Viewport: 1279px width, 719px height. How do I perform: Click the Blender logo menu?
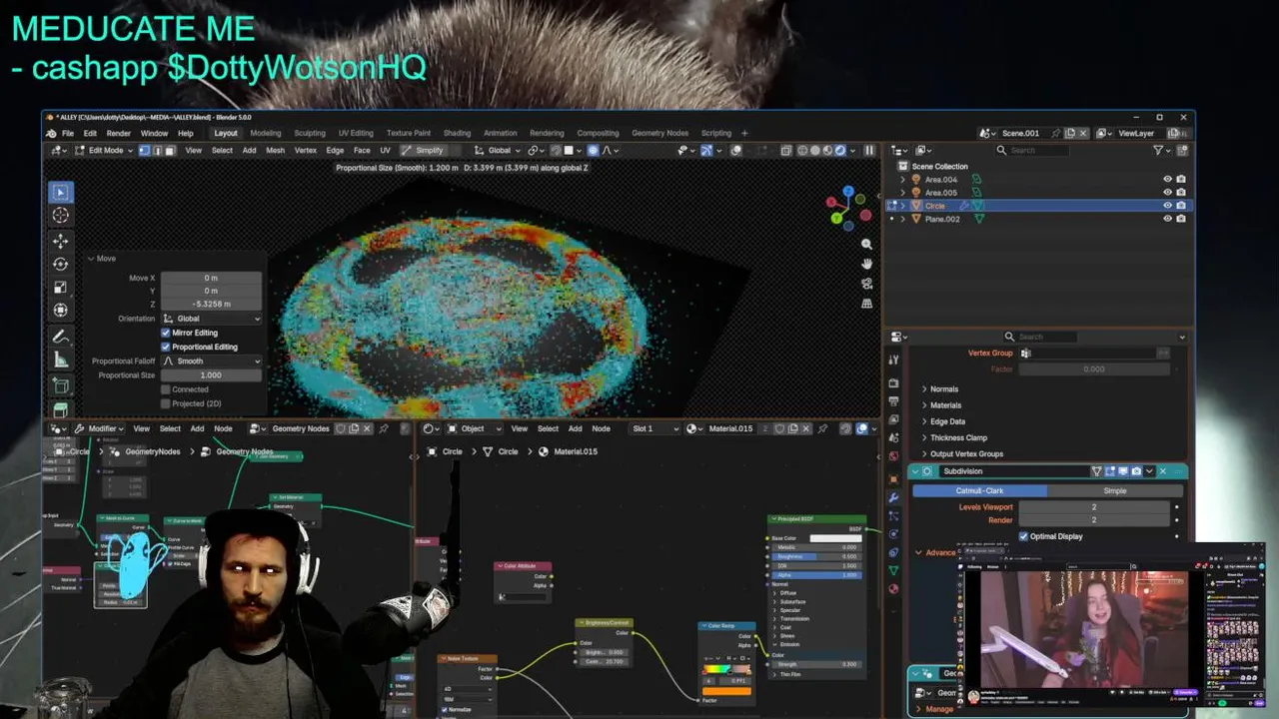click(51, 133)
